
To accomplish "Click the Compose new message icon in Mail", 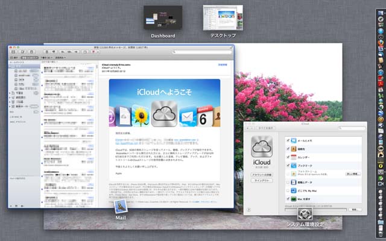I will click(23, 52).
